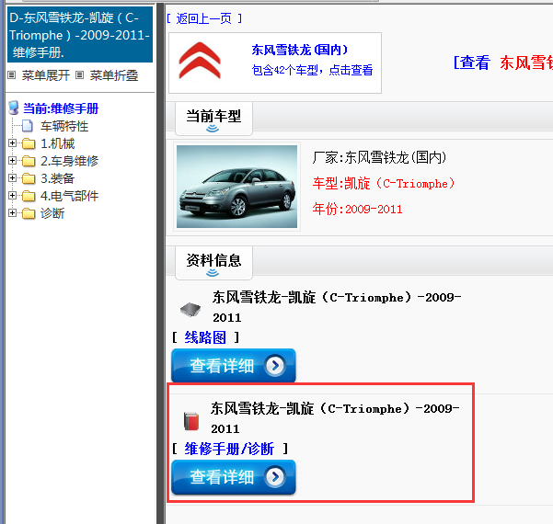
Task: Click the page icon beside 车辆特性
Action: pyautogui.click(x=28, y=125)
